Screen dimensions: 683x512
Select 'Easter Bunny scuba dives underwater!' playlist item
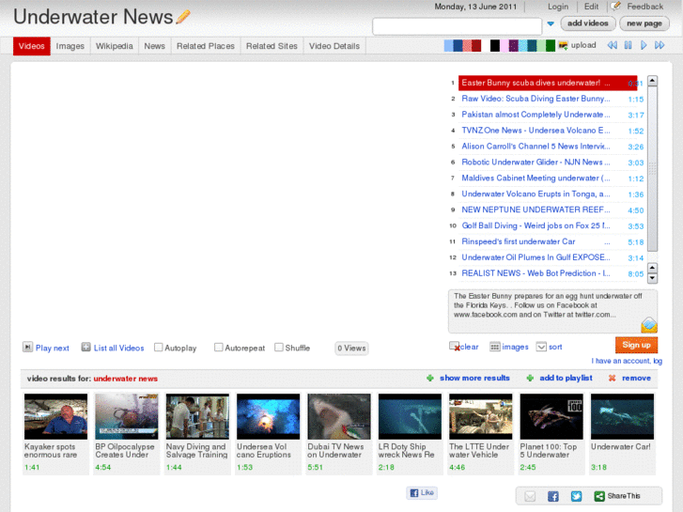pos(548,83)
